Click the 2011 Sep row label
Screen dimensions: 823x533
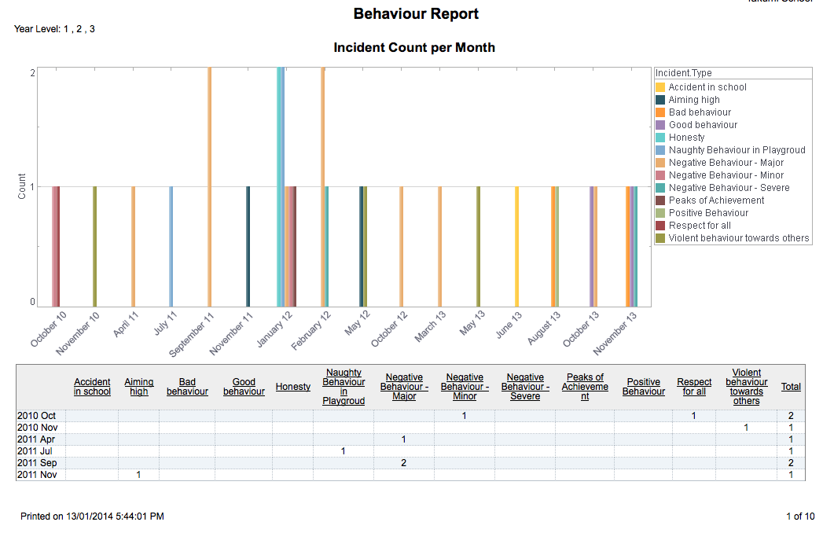pos(37,463)
